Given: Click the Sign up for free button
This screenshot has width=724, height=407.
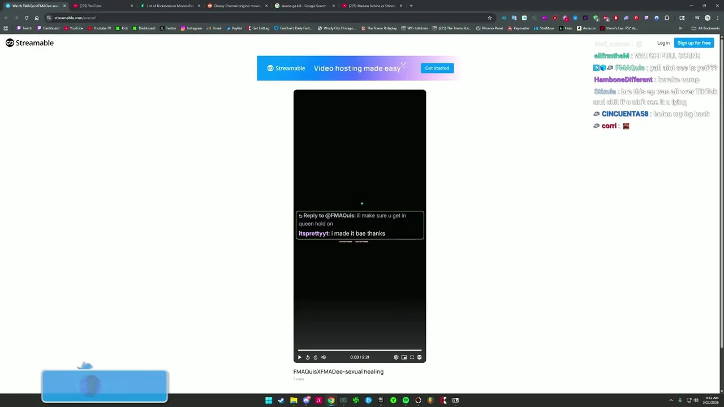Looking at the screenshot, I should point(694,43).
